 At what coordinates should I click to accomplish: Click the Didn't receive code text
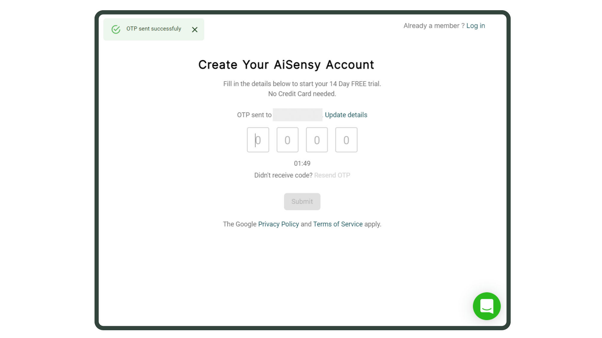tap(283, 175)
